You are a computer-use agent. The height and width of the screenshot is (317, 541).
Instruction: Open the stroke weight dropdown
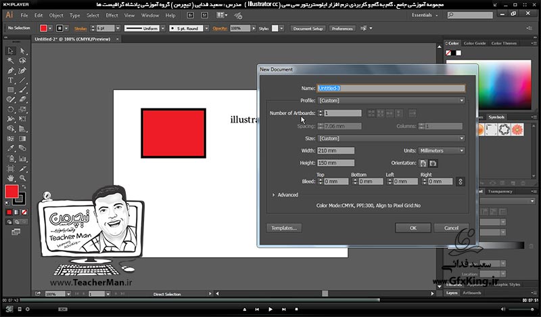(x=118, y=28)
